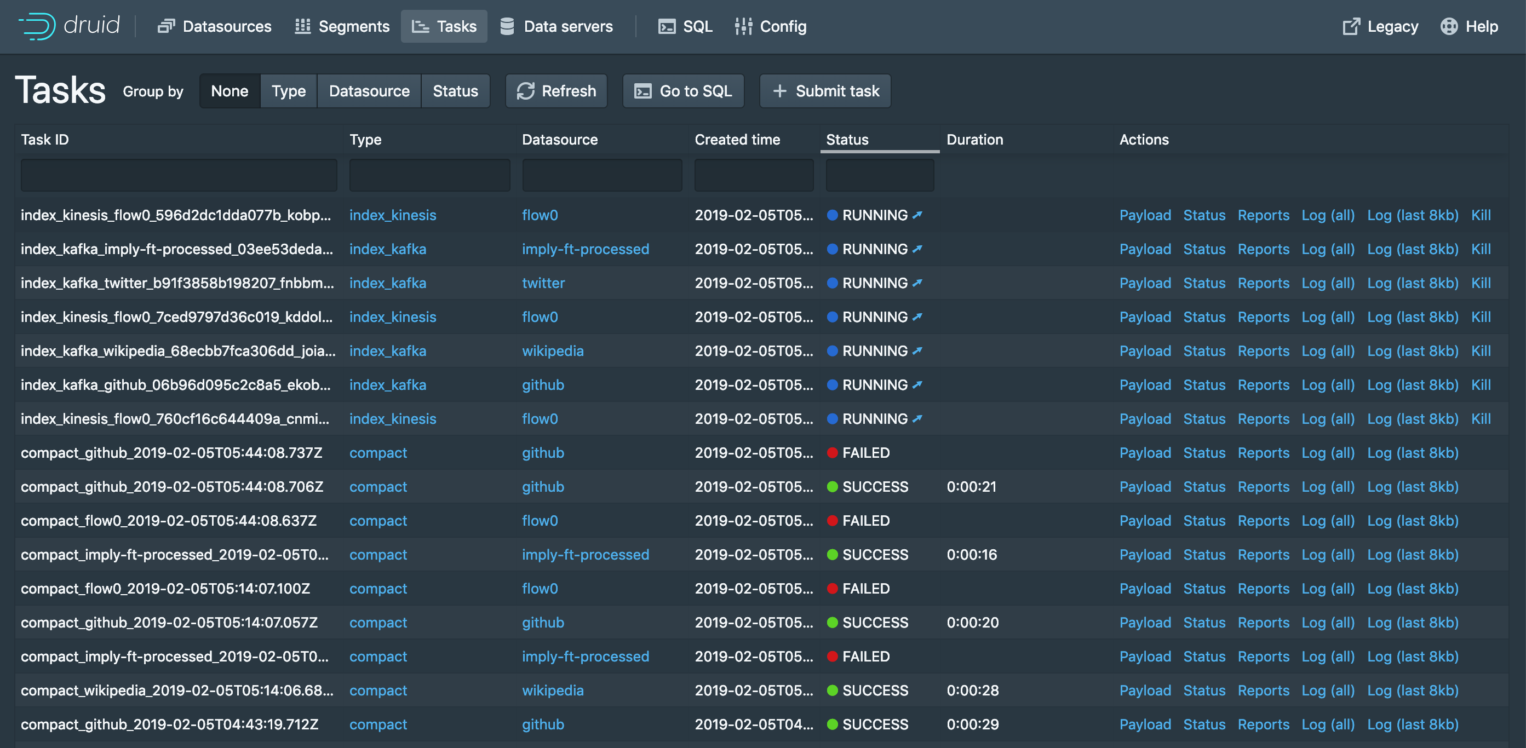Set Group by to None
This screenshot has width=1526, height=748.
230,91
